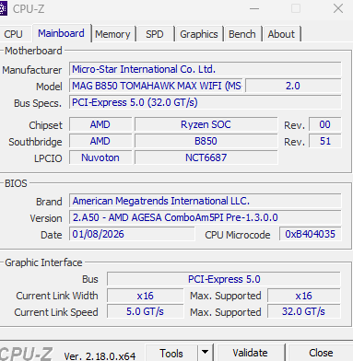
Task: Click the Tools button
Action: pos(171,353)
